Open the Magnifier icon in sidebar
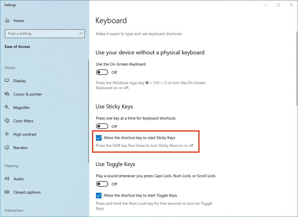This screenshot has height=217, width=298. 7,107
